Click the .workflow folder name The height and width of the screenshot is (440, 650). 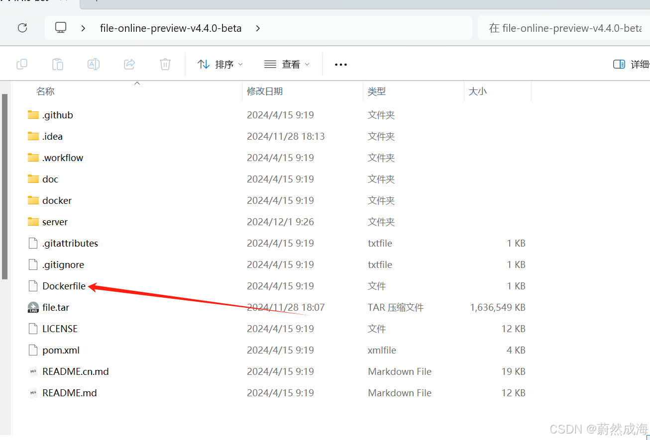pos(63,158)
